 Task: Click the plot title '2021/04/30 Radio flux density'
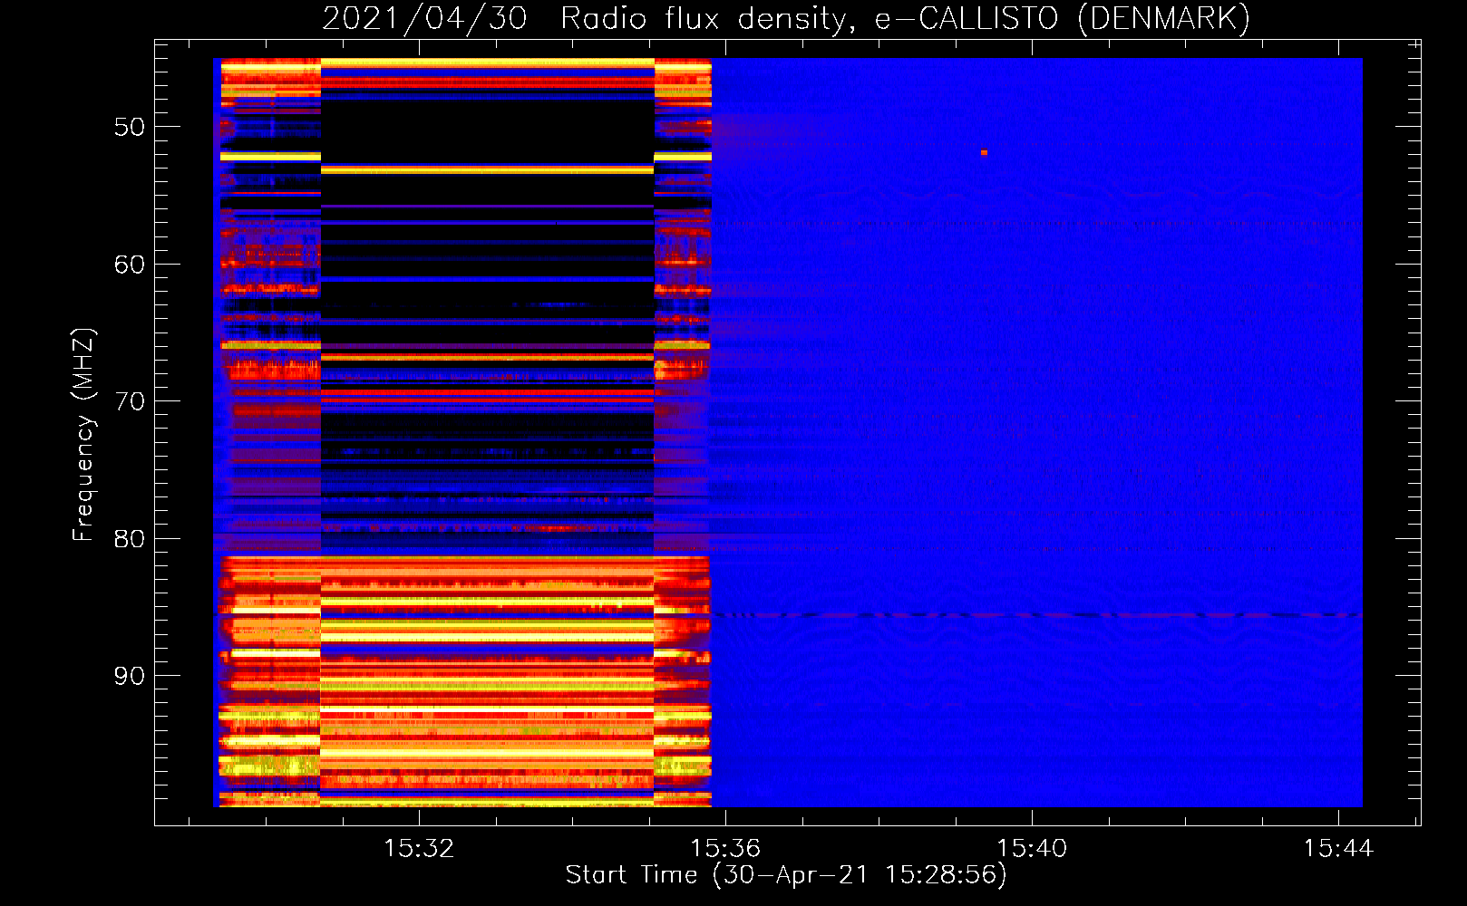[786, 19]
